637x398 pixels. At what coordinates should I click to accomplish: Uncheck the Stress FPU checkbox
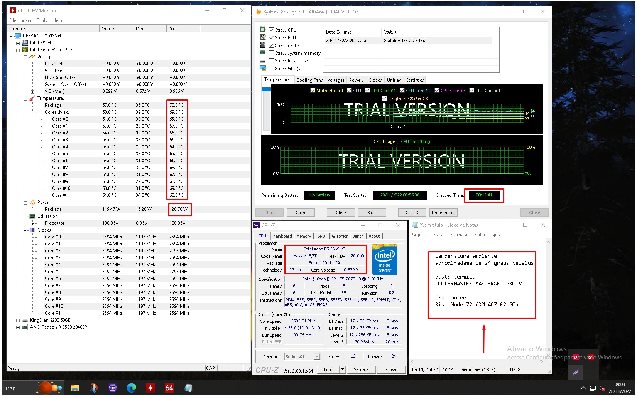[271, 37]
